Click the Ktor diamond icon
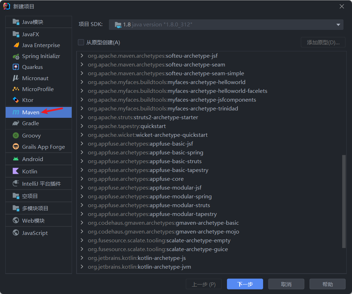The width and height of the screenshot is (352, 294). tap(16, 100)
